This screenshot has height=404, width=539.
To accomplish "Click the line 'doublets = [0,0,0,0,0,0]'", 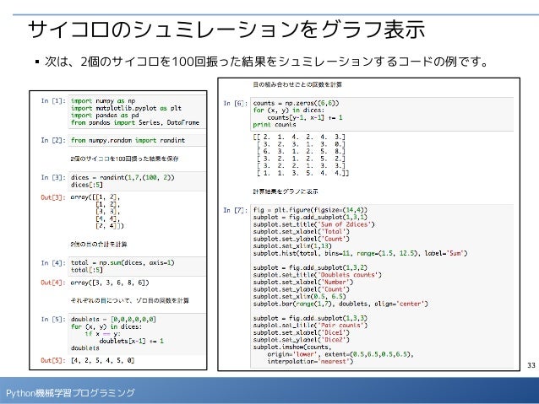I will 113,320.
